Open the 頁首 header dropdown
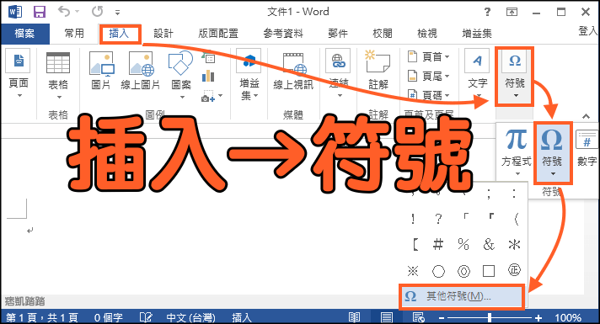Image resolution: width=600 pixels, height=324 pixels. pos(428,57)
